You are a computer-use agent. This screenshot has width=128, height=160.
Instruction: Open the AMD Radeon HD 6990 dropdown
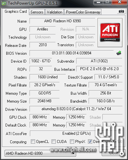pos(40,153)
